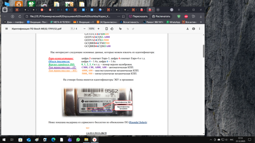Reload the current page
This screenshot has height=143, width=255.
20,16
